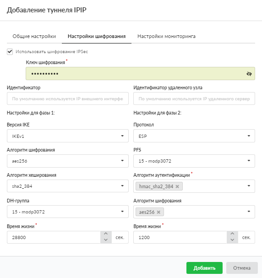The height and width of the screenshot is (278, 262).
Task: Increase phase 2 lifetime with up arrow
Action: pyautogui.click(x=232, y=234)
